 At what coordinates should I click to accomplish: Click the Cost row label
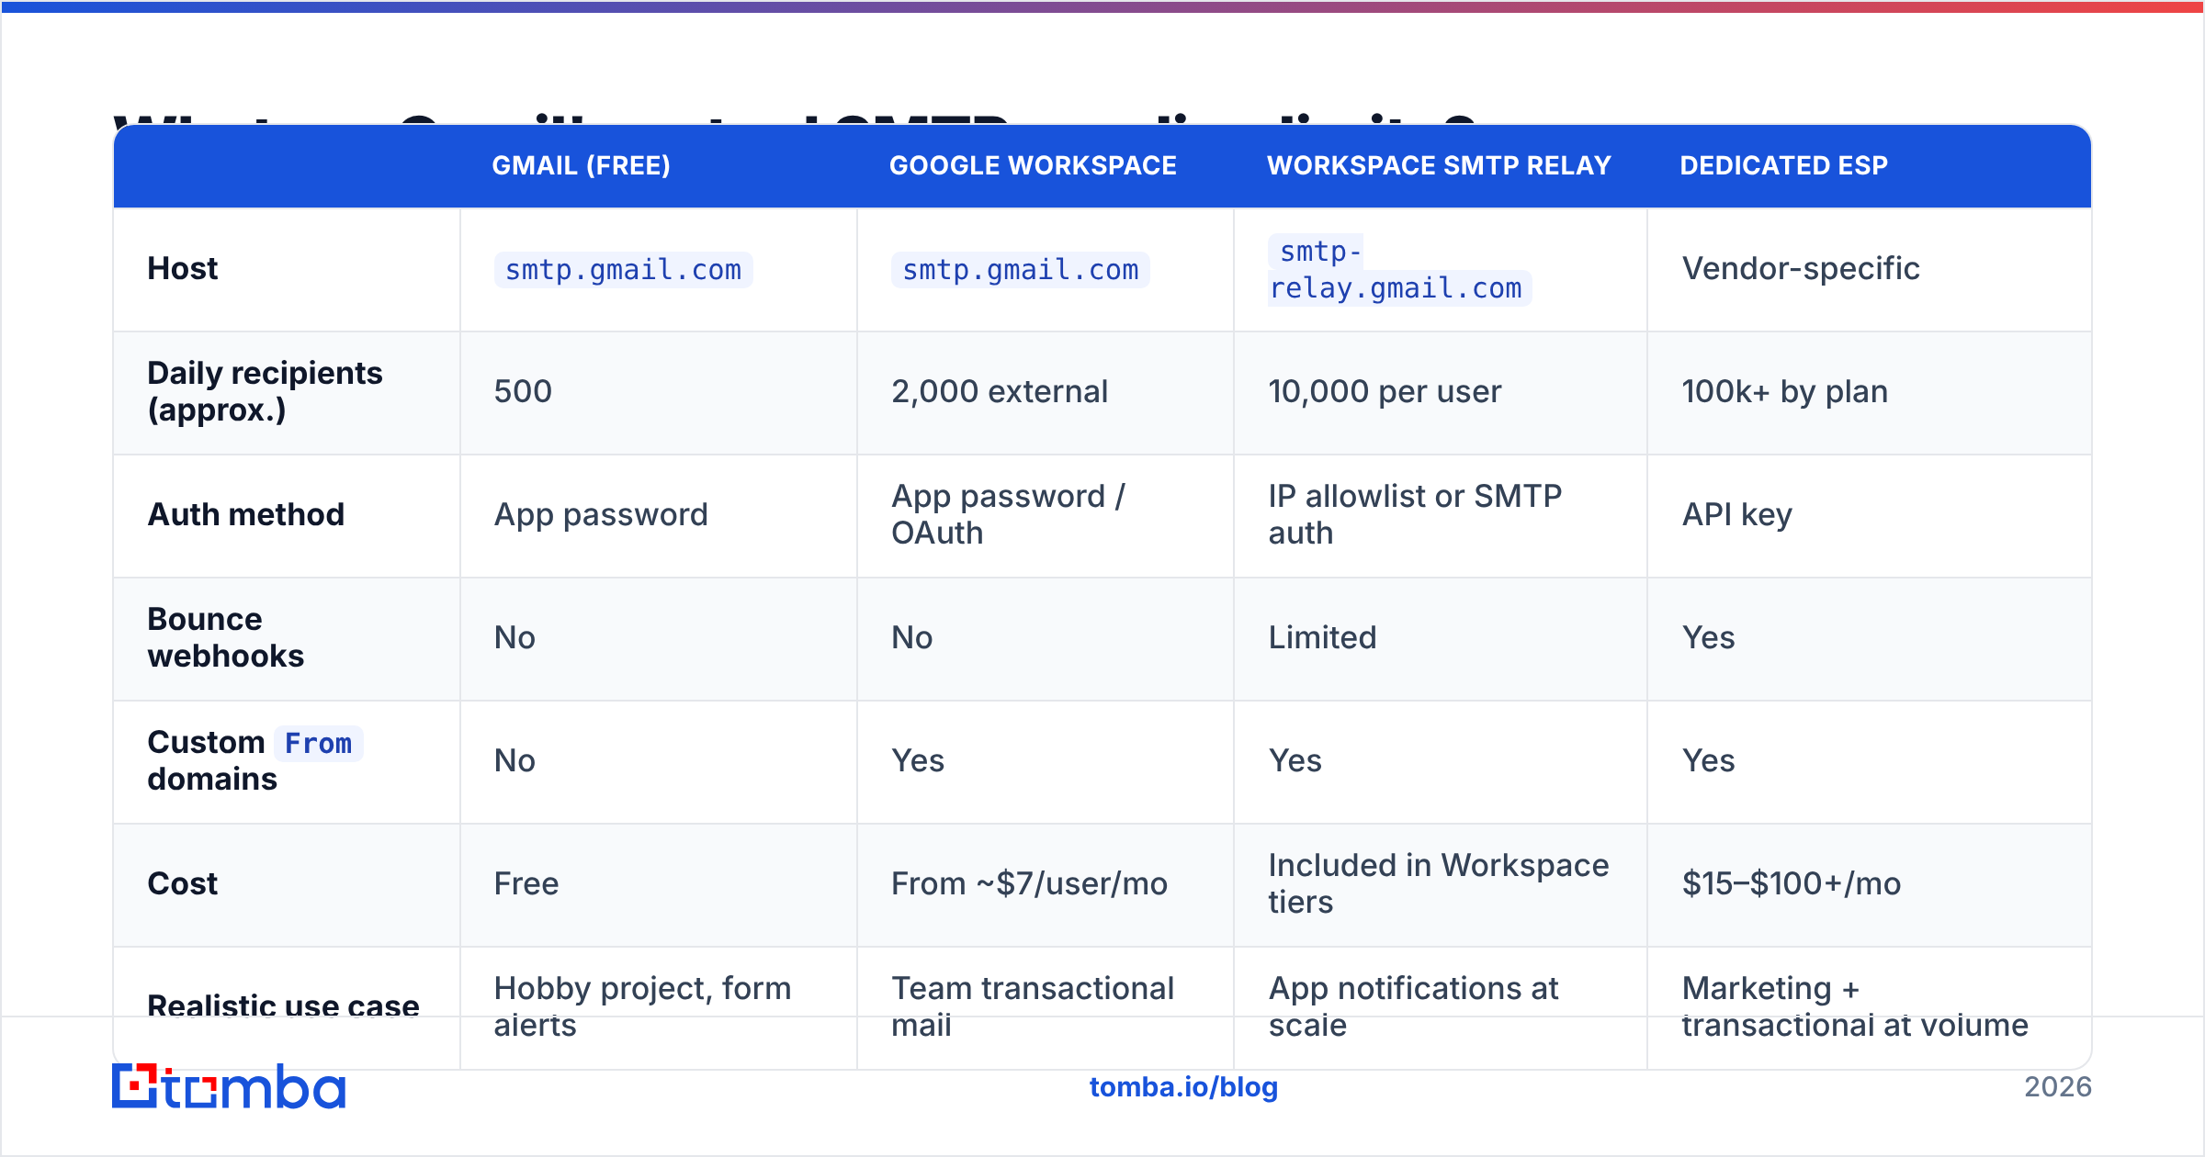(x=183, y=884)
